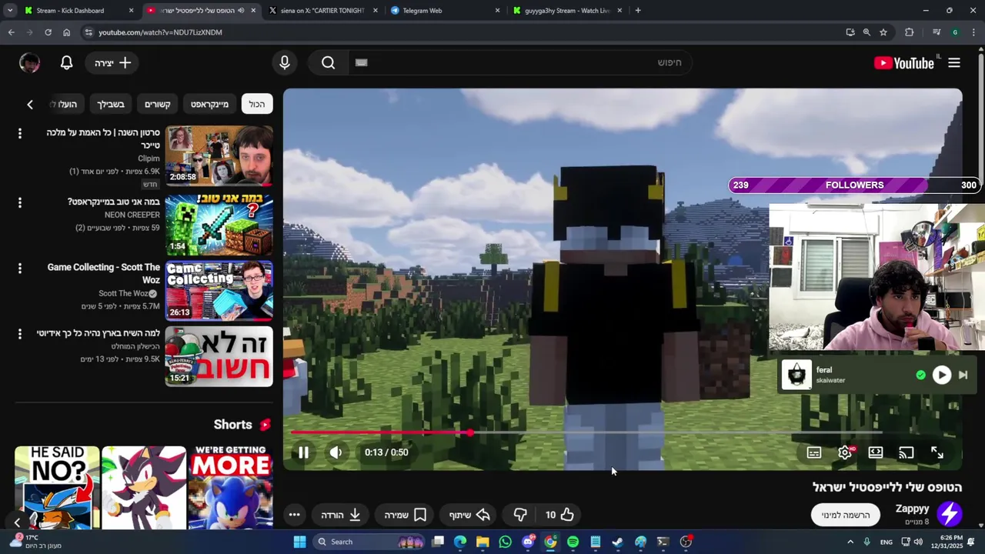
Task: Open Chrome media control icon
Action: (937, 32)
